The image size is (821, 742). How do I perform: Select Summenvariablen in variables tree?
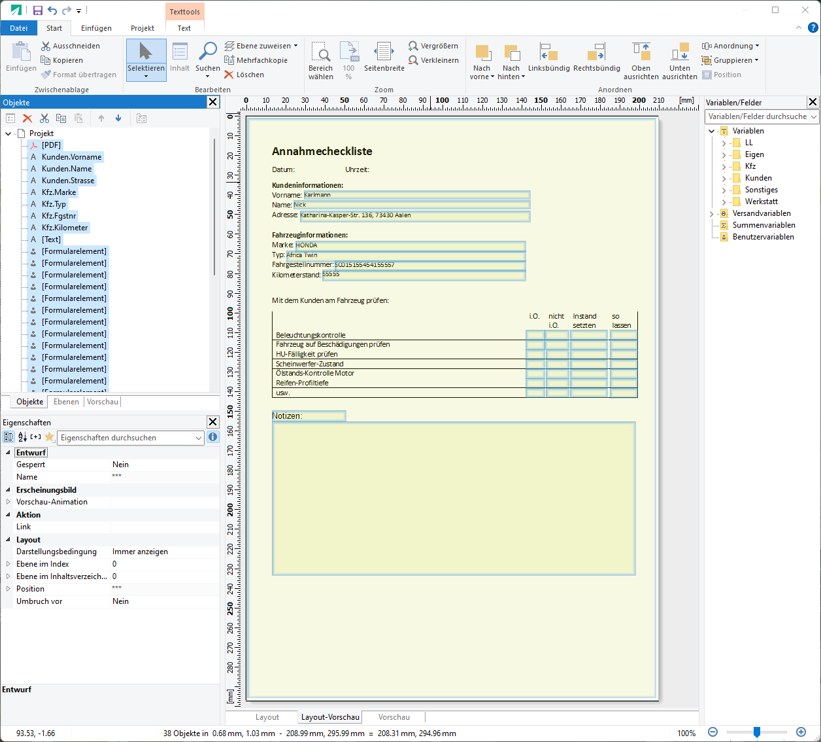tap(763, 225)
